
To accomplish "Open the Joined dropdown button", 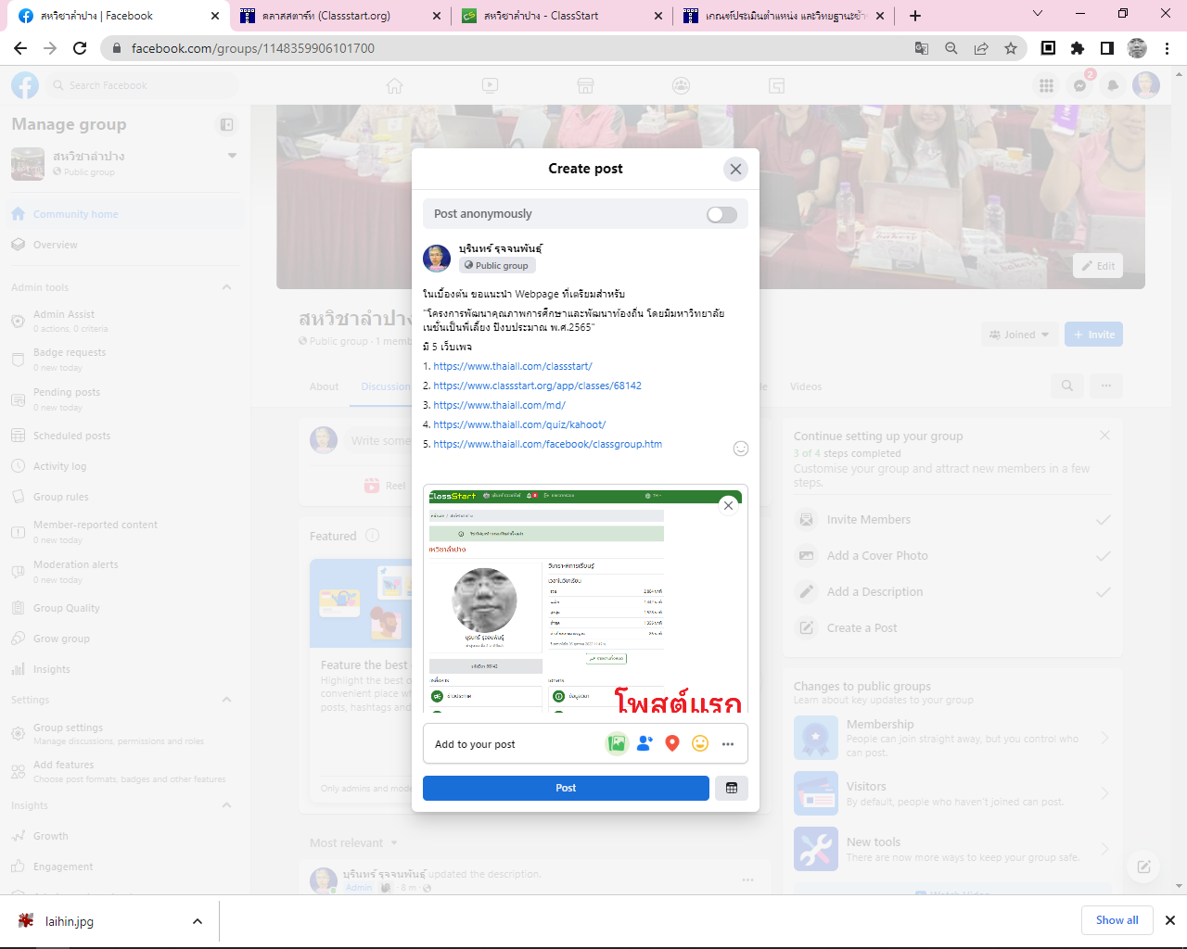I will coord(1019,335).
